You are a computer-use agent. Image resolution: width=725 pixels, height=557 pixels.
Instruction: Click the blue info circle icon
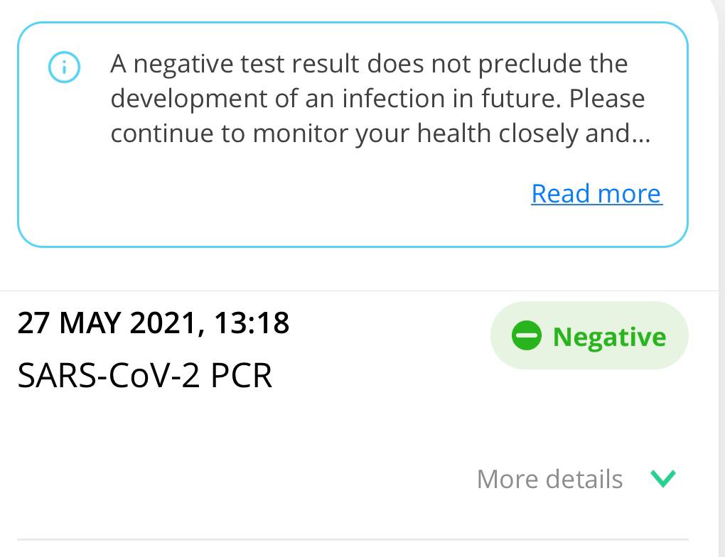coord(64,67)
